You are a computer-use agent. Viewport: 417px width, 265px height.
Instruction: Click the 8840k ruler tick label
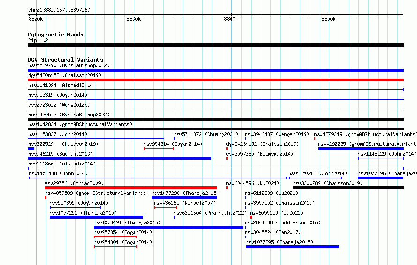[x=231, y=19]
